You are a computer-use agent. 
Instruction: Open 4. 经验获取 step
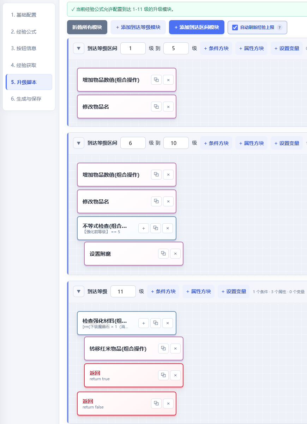click(x=29, y=65)
